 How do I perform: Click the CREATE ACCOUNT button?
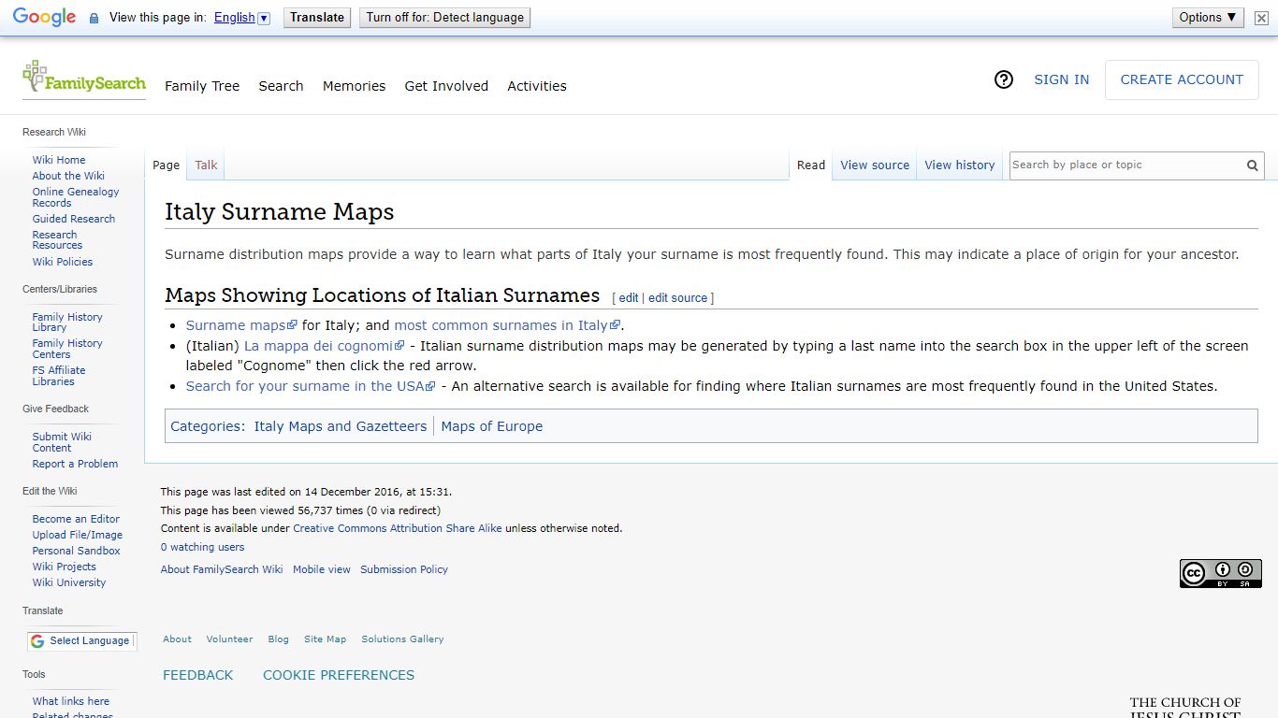[x=1182, y=79]
